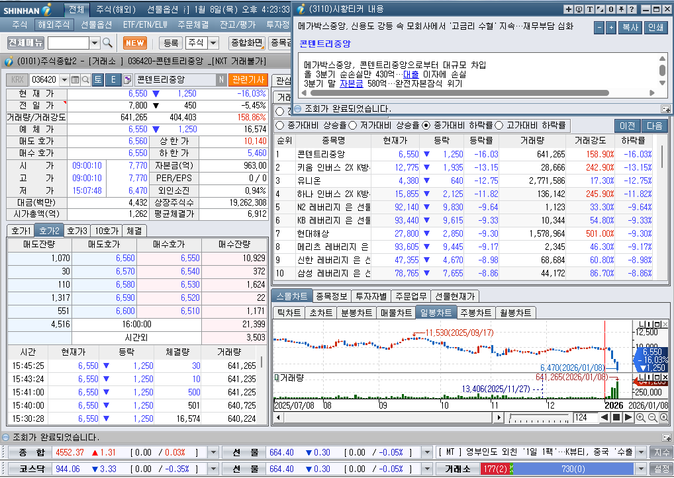674x478 pixels.
Task: Zoom in on the chart
Action: point(641,417)
